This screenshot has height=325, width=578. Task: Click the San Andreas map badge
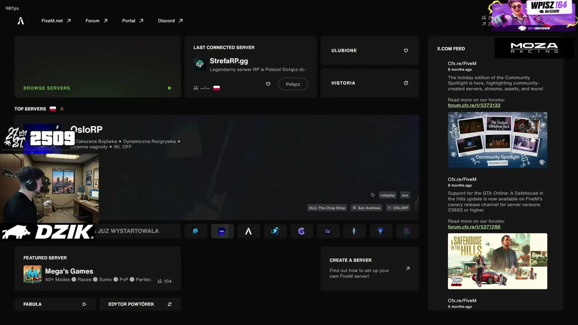click(x=366, y=208)
